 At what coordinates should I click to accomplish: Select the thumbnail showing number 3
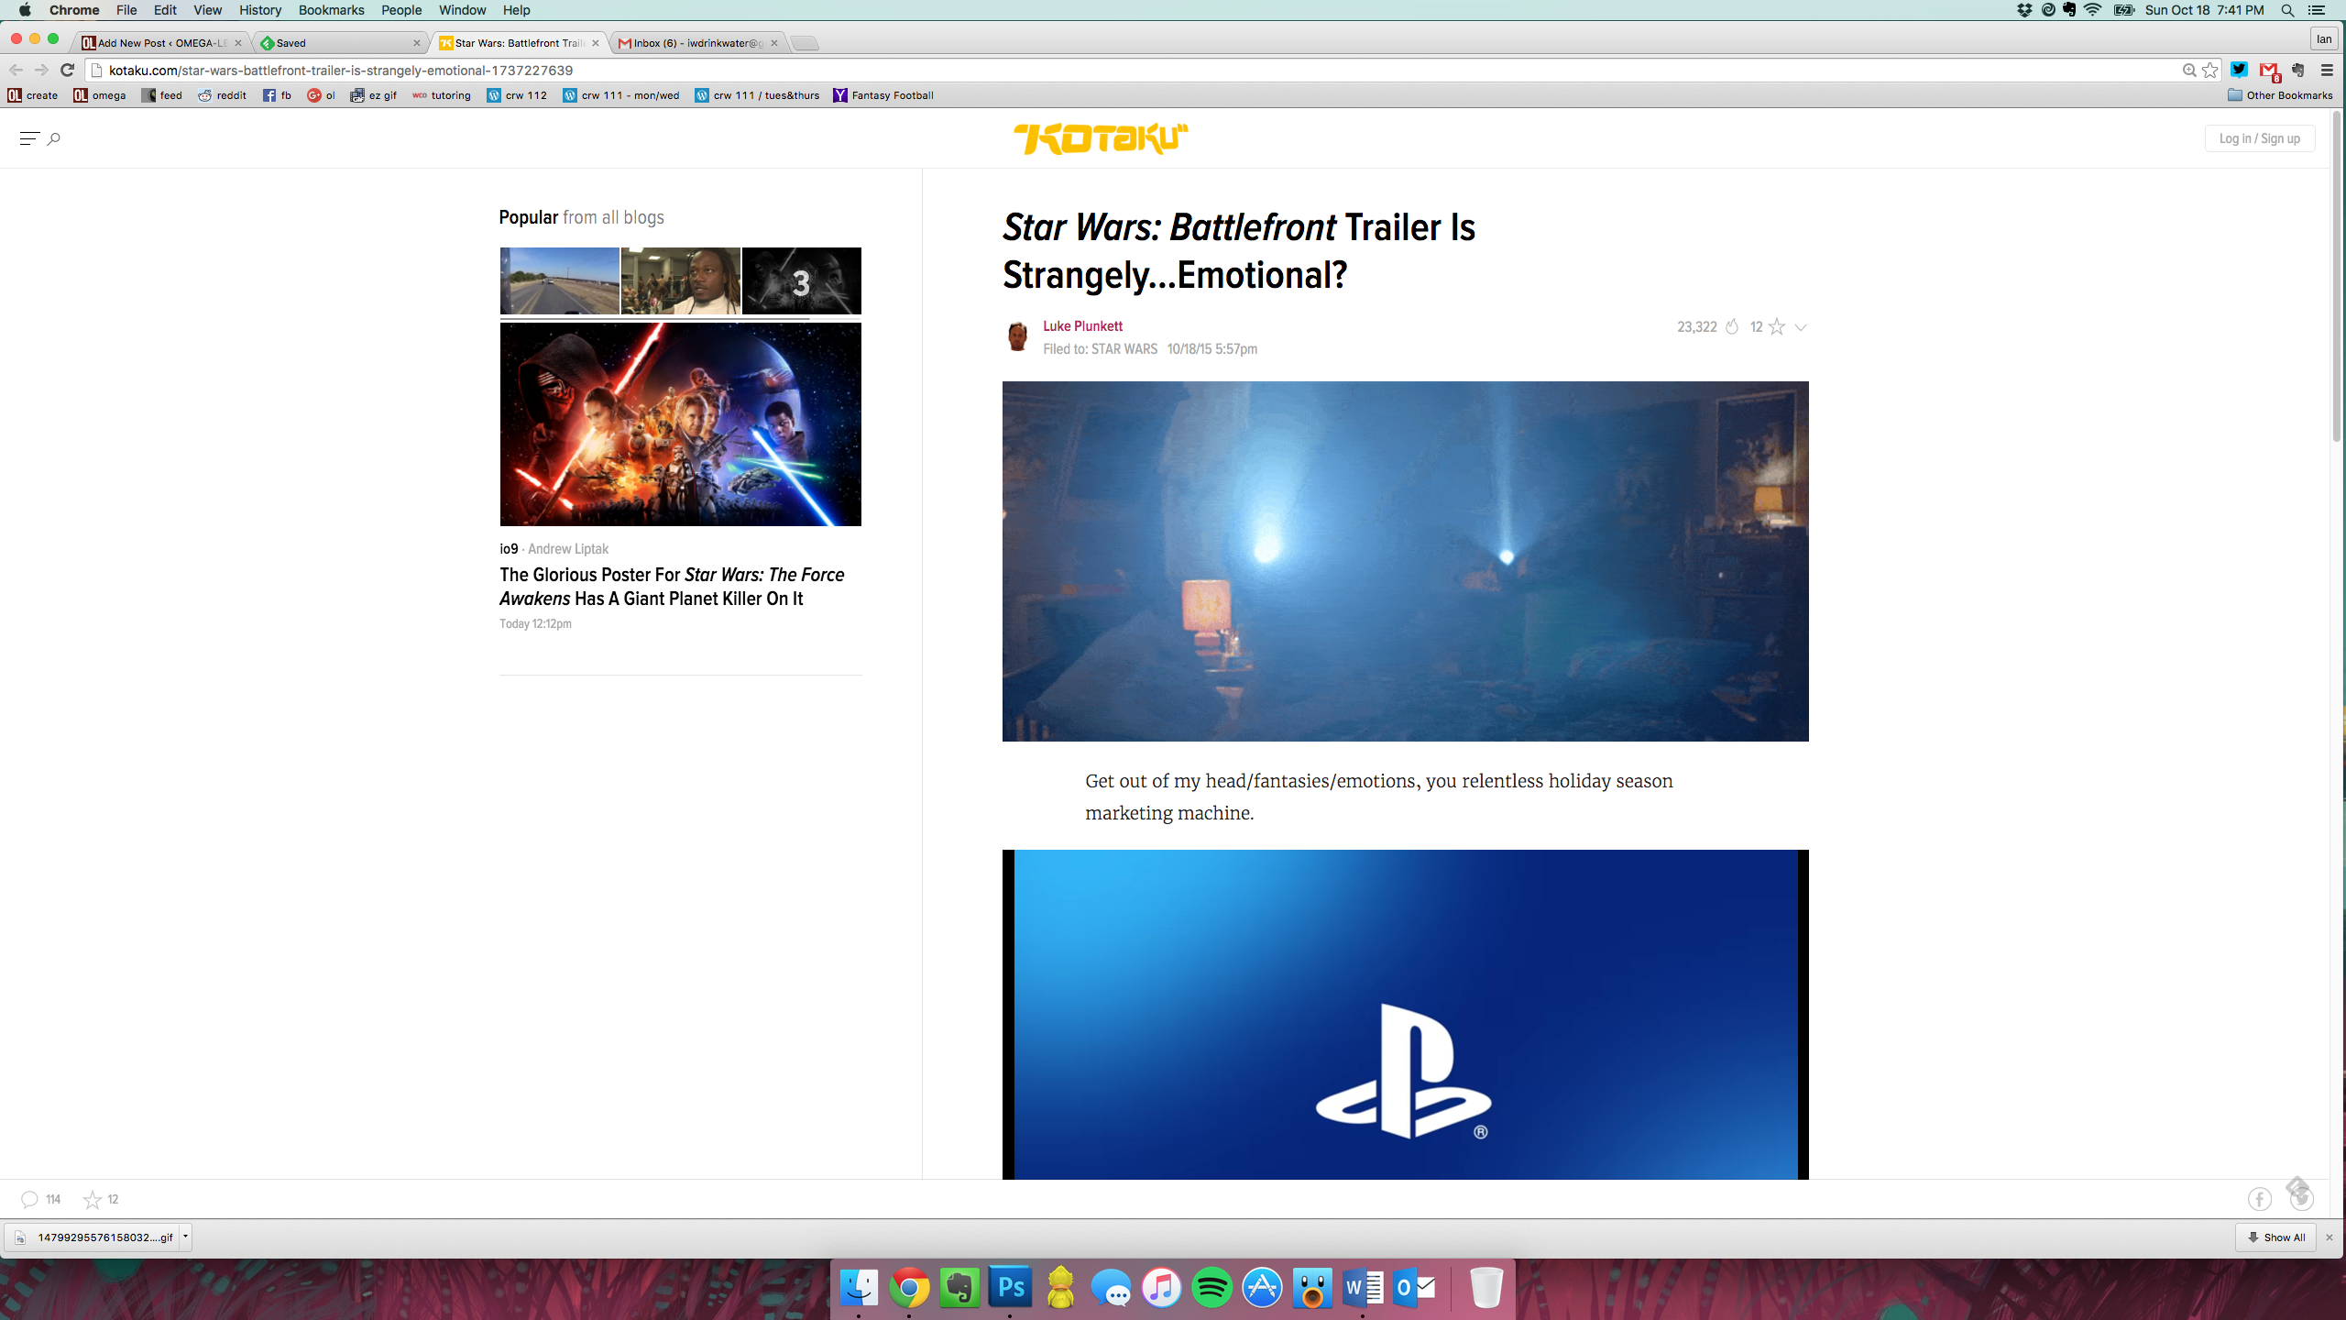coord(801,280)
